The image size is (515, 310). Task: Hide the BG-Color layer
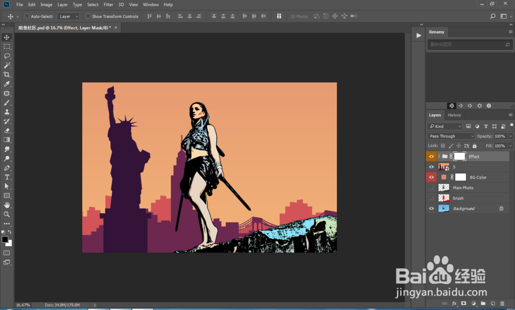click(x=431, y=177)
